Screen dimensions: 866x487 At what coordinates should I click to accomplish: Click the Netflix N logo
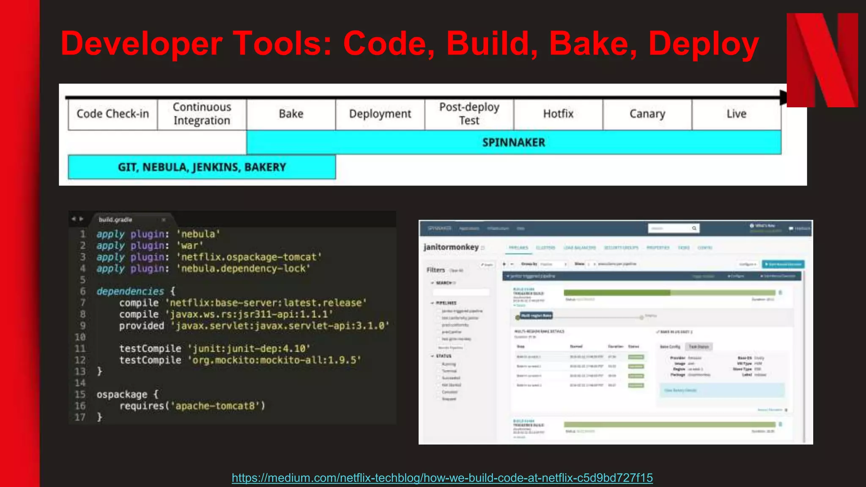click(822, 59)
